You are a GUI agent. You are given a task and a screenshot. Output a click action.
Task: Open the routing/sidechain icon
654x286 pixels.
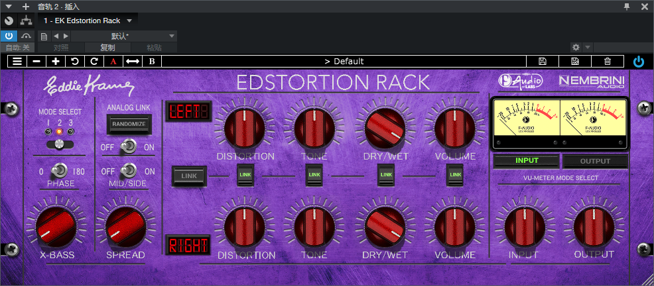click(27, 21)
